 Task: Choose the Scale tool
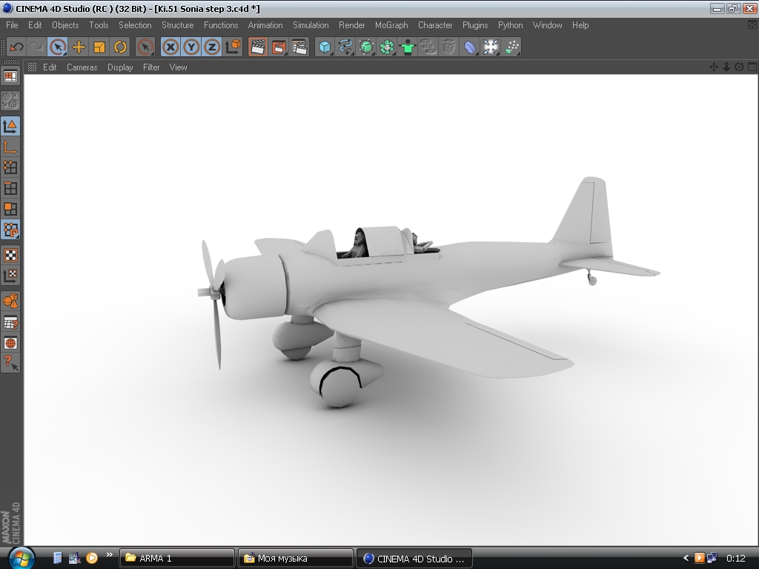pyautogui.click(x=99, y=47)
